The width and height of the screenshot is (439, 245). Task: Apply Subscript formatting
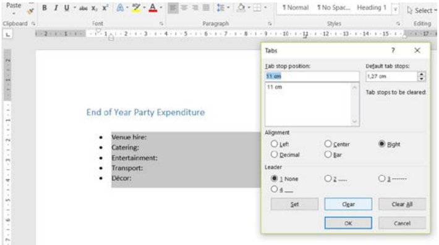pos(95,8)
